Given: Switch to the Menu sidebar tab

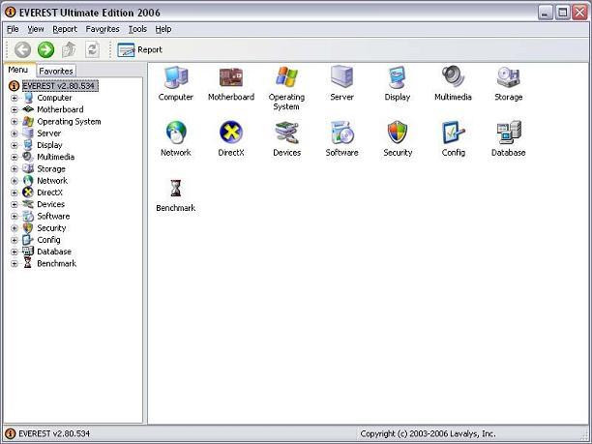Looking at the screenshot, I should (x=18, y=70).
